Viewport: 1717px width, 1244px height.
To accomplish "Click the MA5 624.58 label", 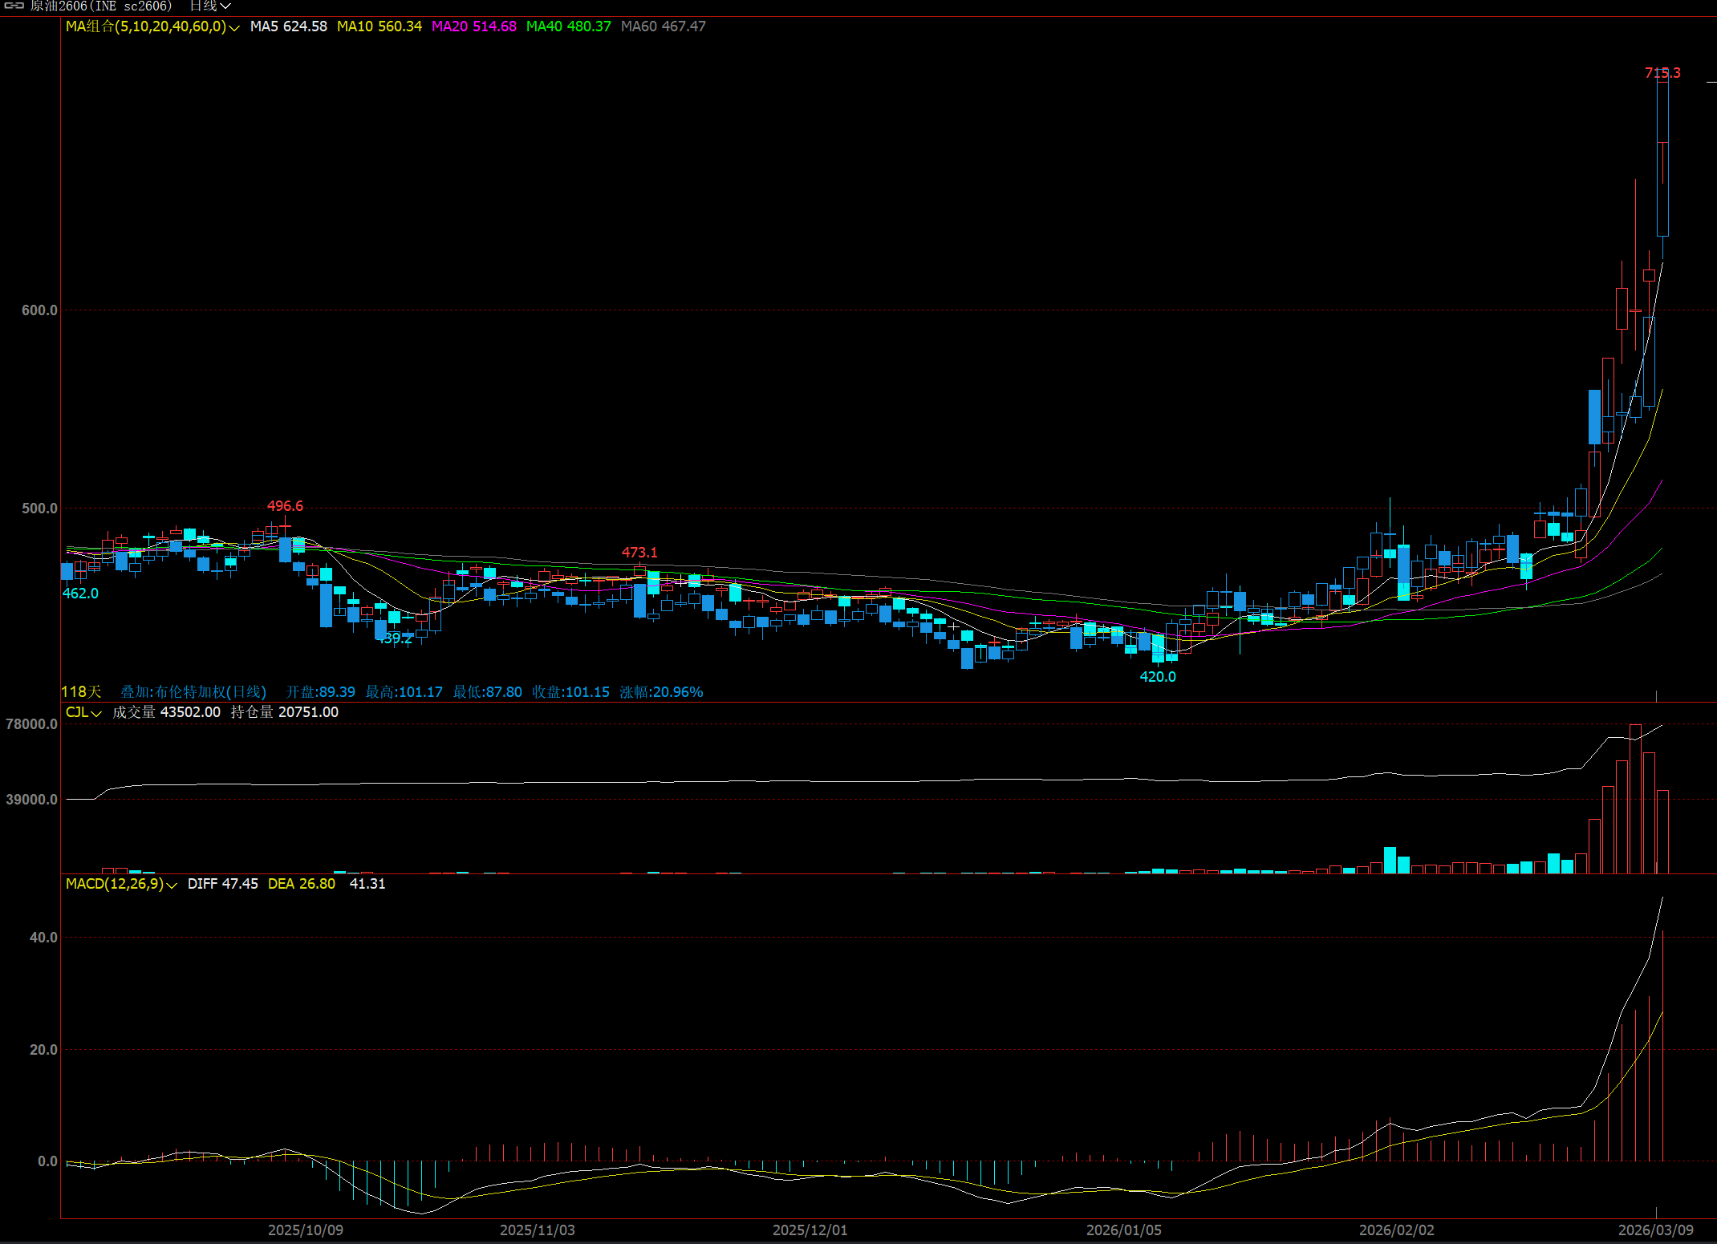I will point(288,26).
